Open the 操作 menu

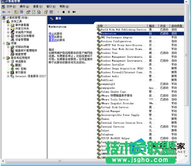(24, 6)
